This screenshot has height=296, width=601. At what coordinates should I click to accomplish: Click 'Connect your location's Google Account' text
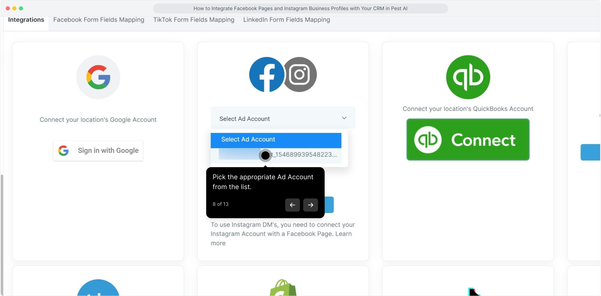[98, 119]
